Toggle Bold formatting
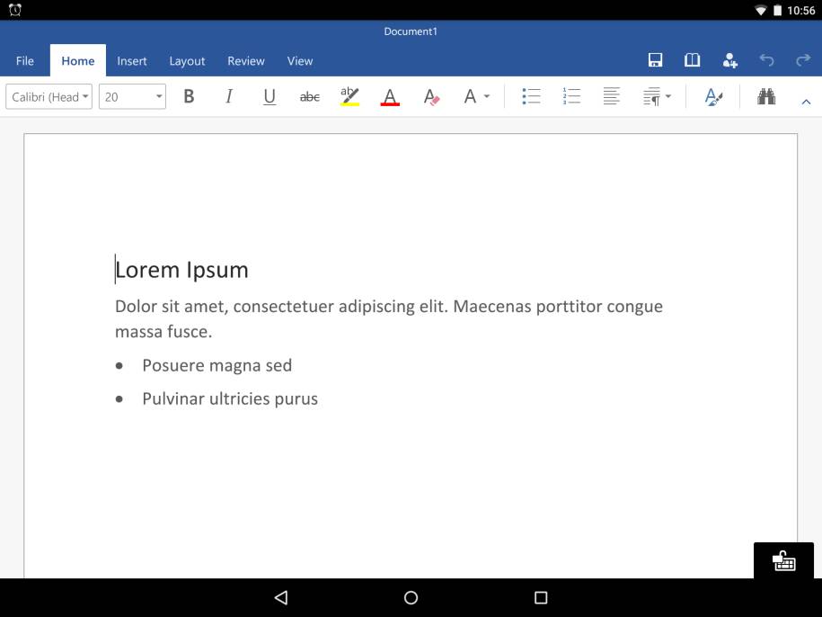 [x=190, y=96]
